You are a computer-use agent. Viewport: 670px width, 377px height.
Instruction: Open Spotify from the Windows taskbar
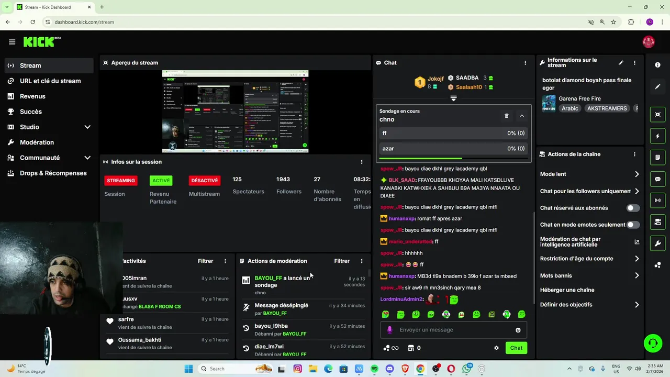[374, 369]
